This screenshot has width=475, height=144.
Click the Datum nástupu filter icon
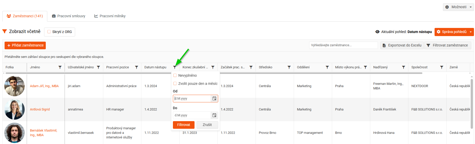175,67
